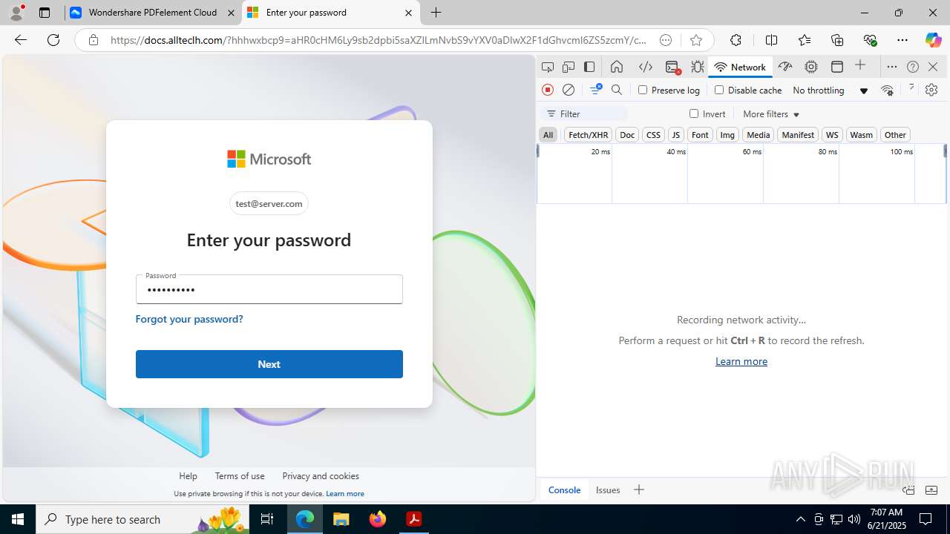
Task: Open network conditions wifi-gear icon
Action: coord(888,90)
